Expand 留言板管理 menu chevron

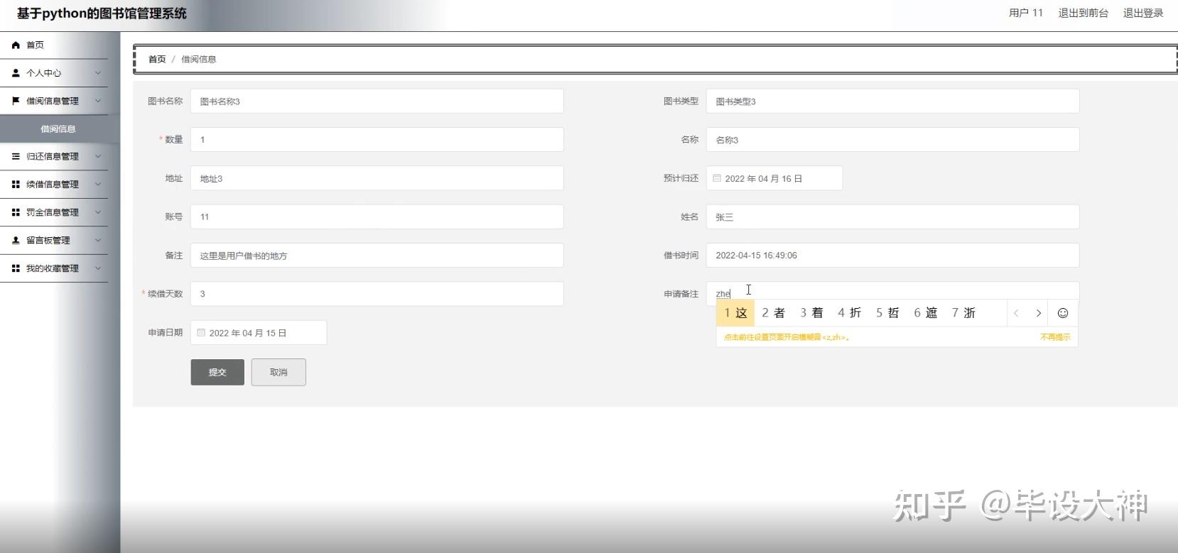pyautogui.click(x=98, y=240)
